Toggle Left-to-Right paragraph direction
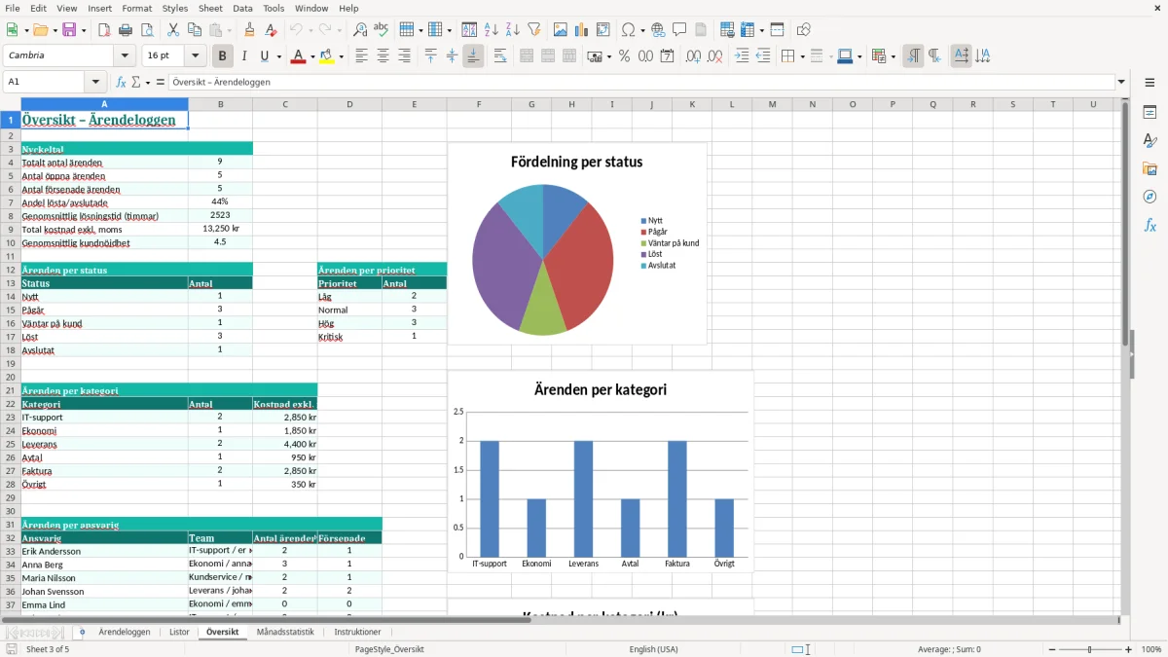The height and width of the screenshot is (657, 1168). point(913,56)
